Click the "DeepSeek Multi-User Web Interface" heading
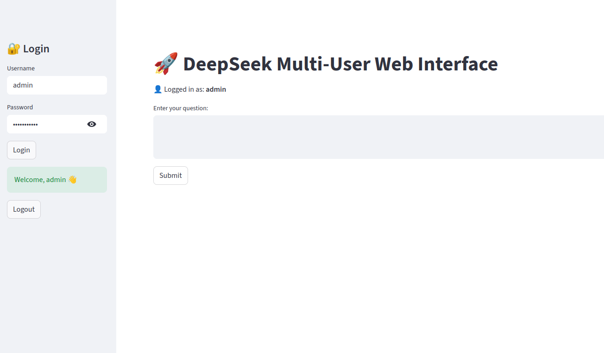Screen dimensions: 604x353 (x=340, y=63)
